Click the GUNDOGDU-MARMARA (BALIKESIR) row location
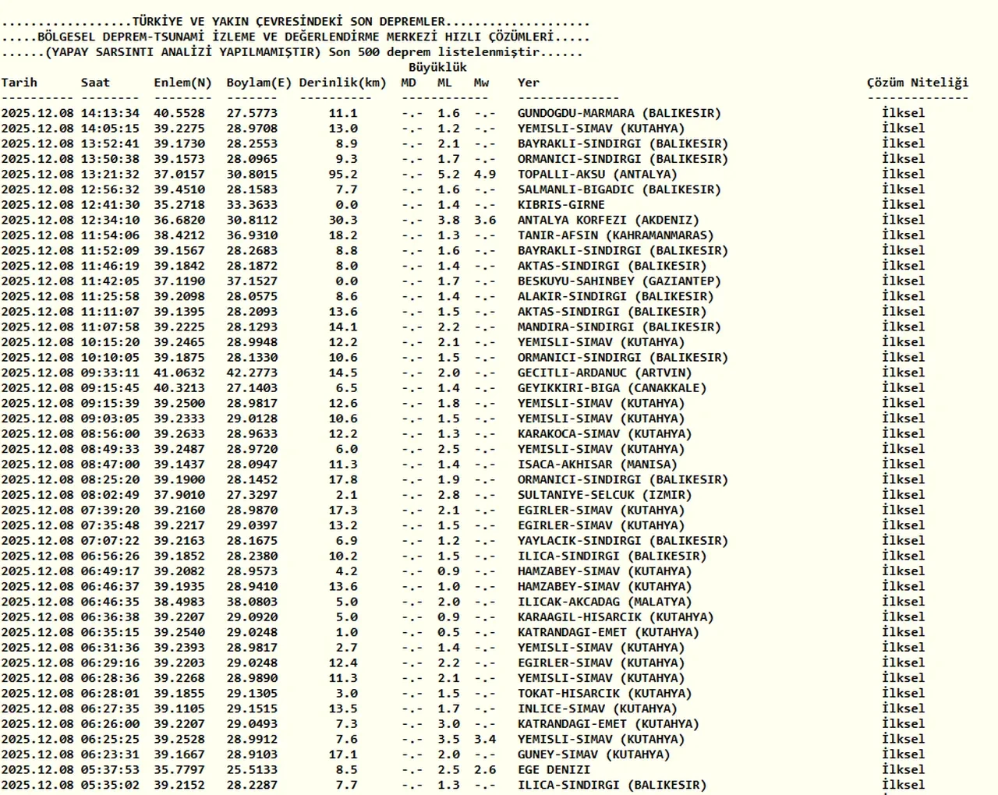Image resolution: width=998 pixels, height=795 pixels. (x=619, y=113)
